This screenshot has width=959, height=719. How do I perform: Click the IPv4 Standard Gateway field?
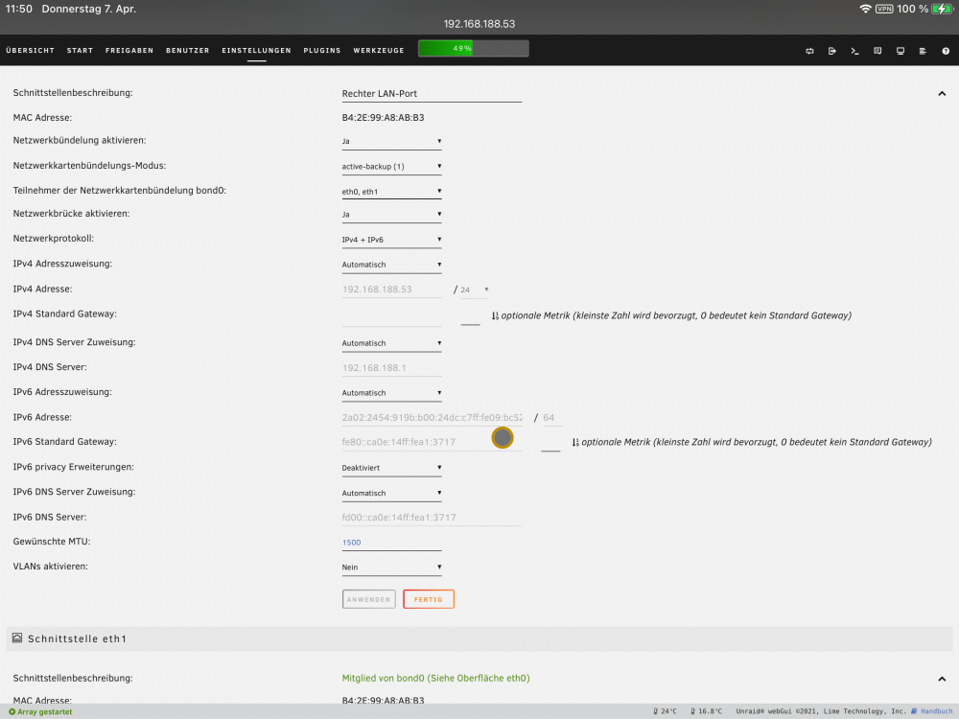(391, 316)
